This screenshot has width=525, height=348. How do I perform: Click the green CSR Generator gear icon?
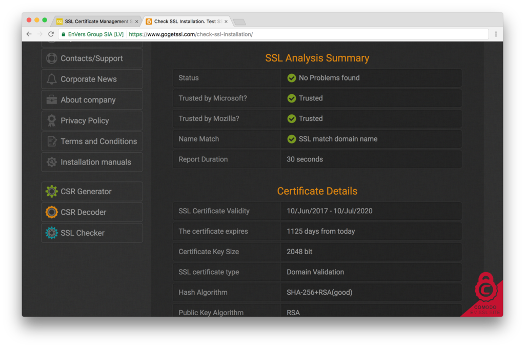[52, 191]
